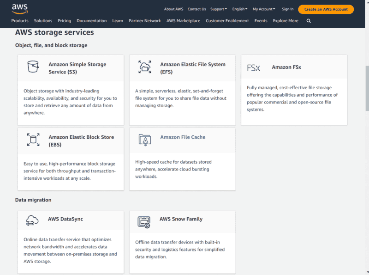Click the Amazon S3 bucket icon
The width and height of the screenshot is (369, 275).
(32, 67)
